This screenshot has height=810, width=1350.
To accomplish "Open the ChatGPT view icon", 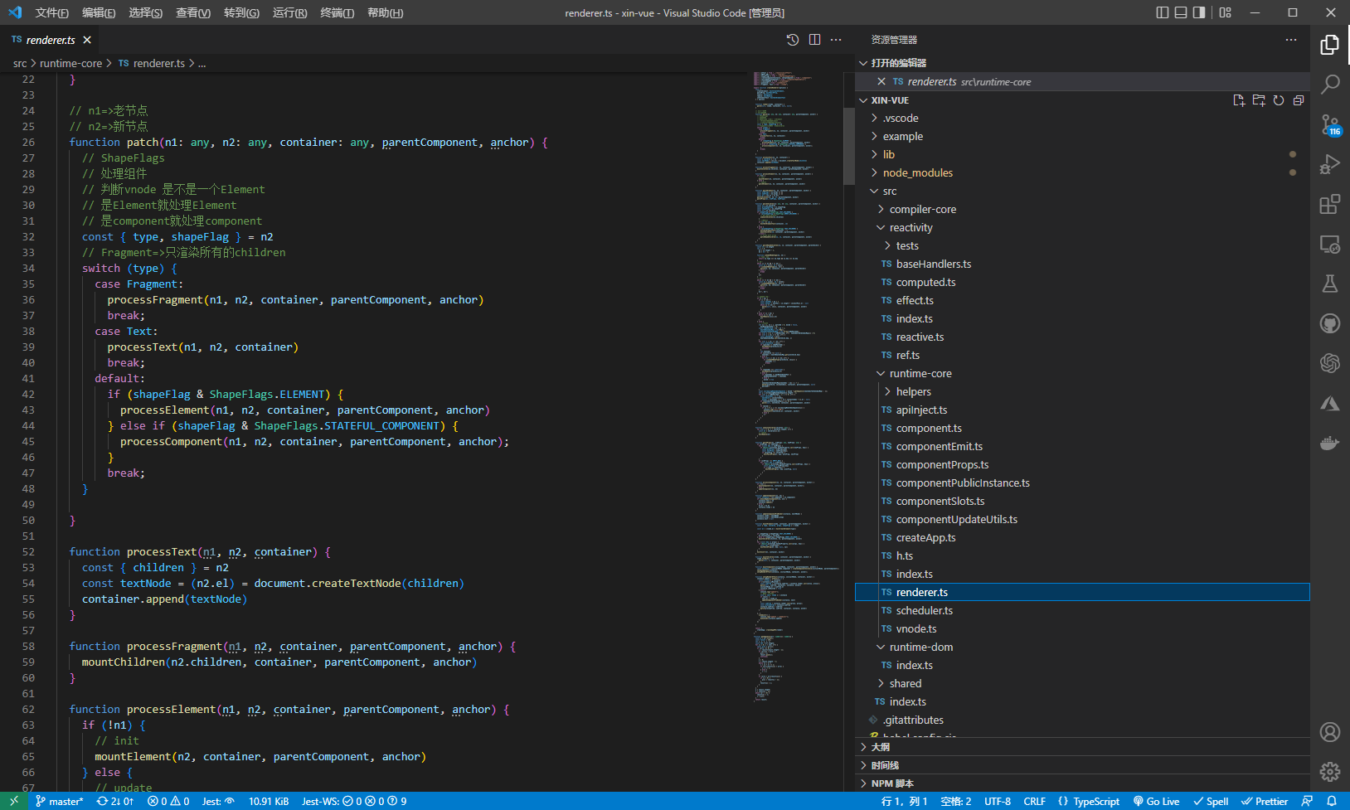I will click(1330, 363).
